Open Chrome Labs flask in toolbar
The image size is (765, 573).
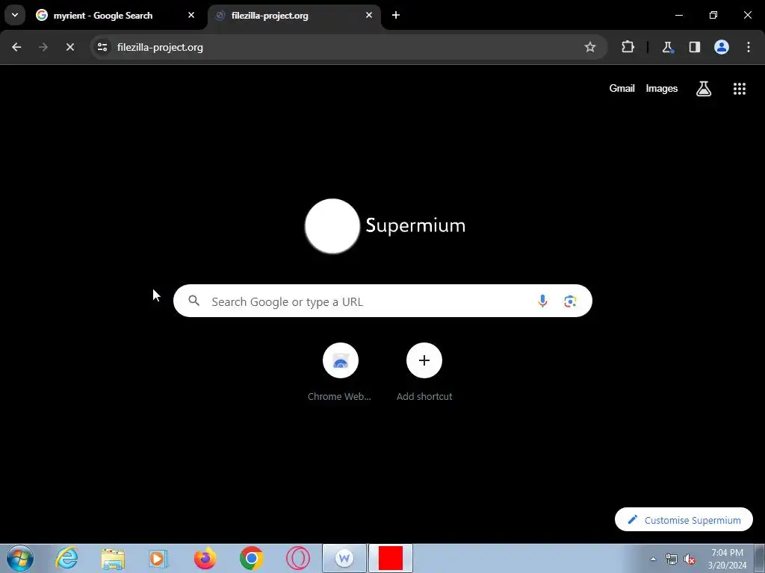(667, 47)
